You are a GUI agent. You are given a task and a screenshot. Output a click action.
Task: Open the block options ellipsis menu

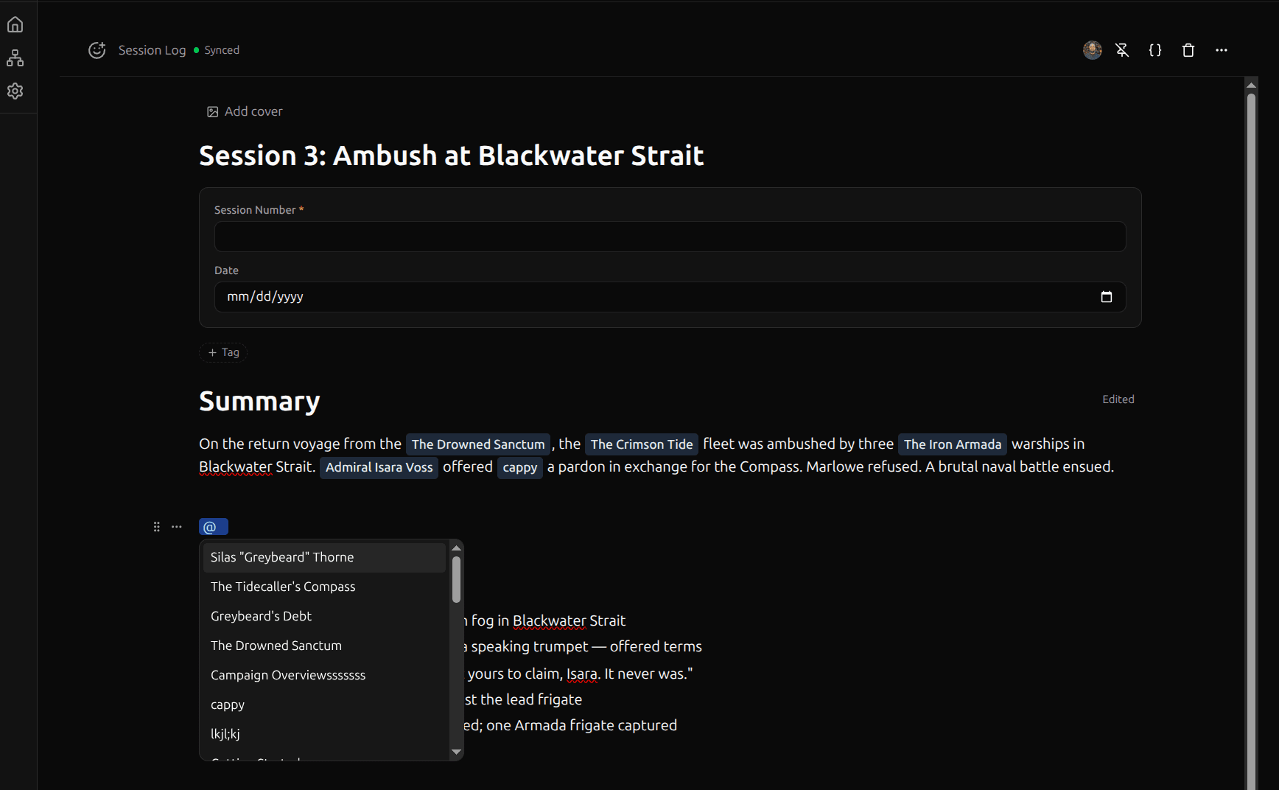(177, 527)
